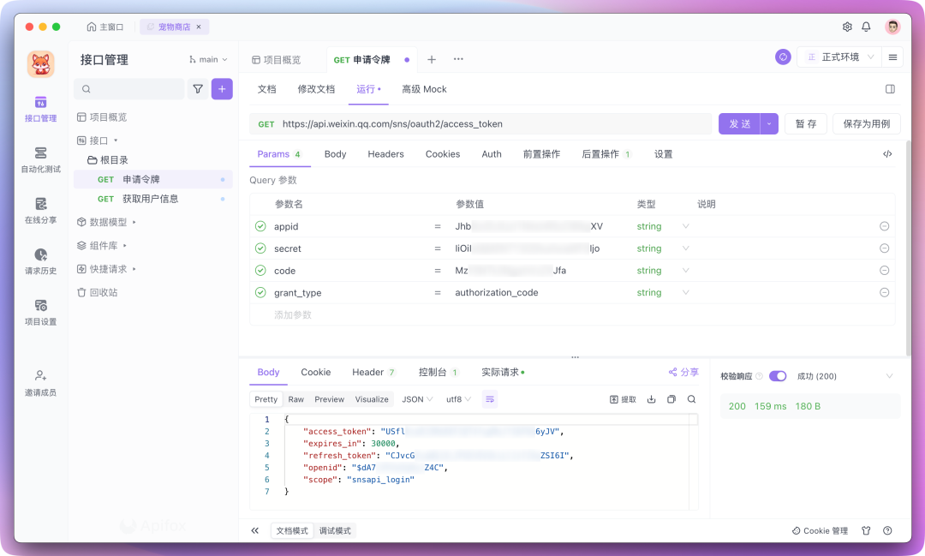
Task: Click the filter icon beside search
Action: (198, 89)
